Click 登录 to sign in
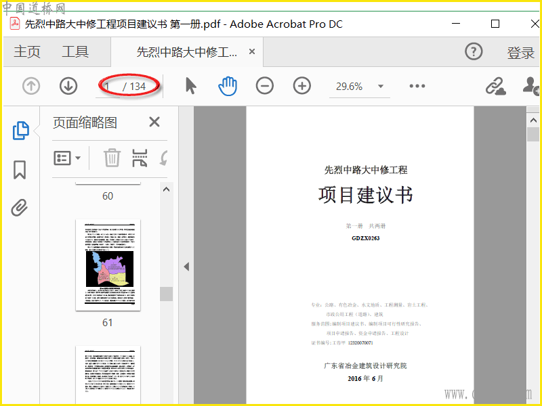Viewport: 542px width, 406px height. point(520,53)
